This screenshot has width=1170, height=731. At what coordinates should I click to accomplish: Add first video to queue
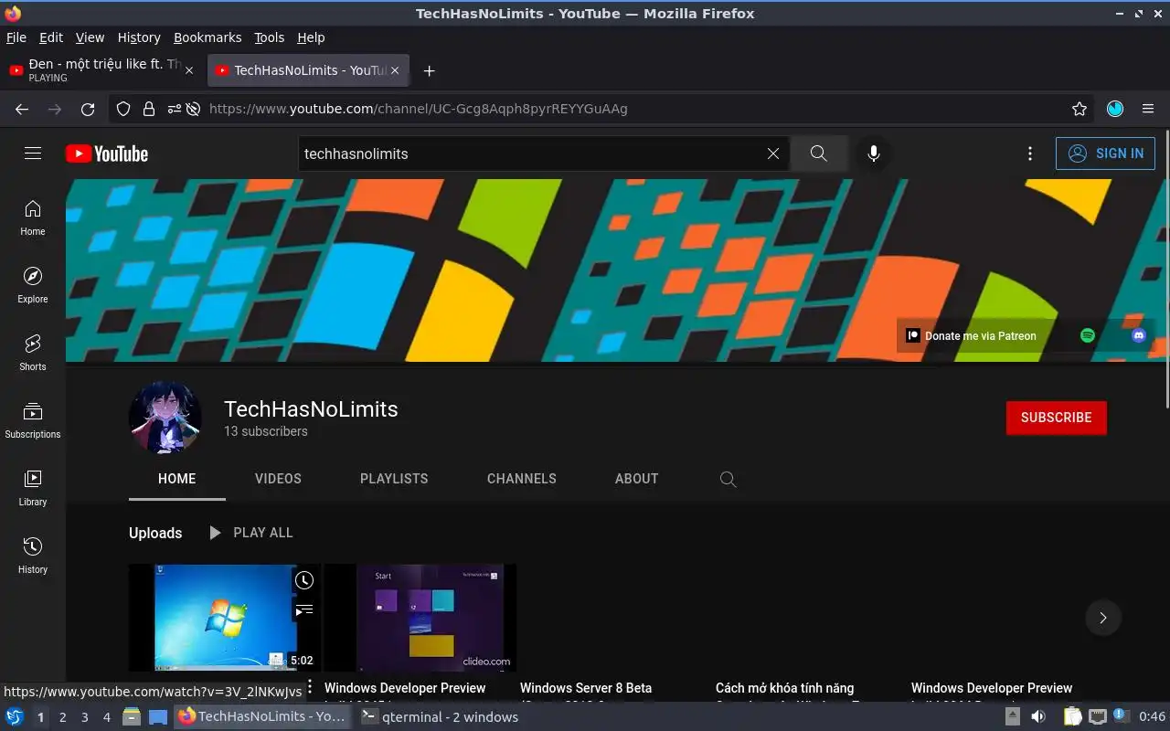(x=304, y=609)
